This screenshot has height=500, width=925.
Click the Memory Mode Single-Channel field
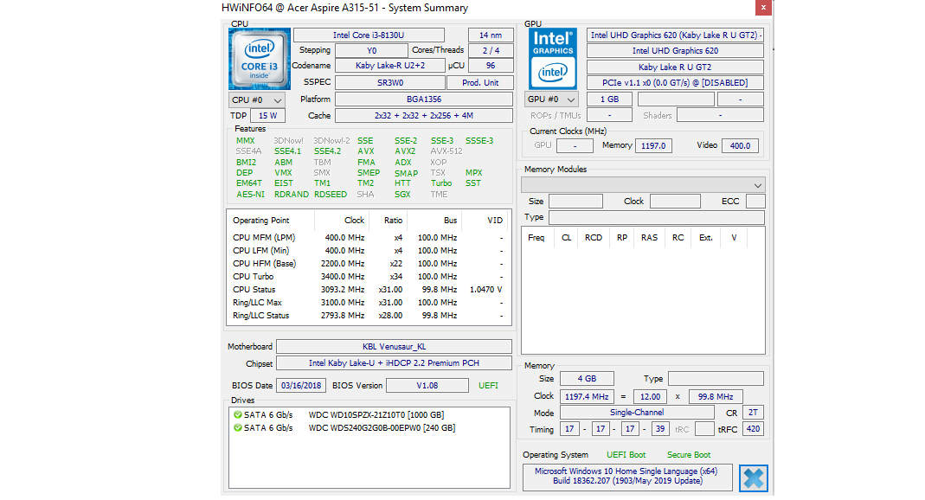637,412
